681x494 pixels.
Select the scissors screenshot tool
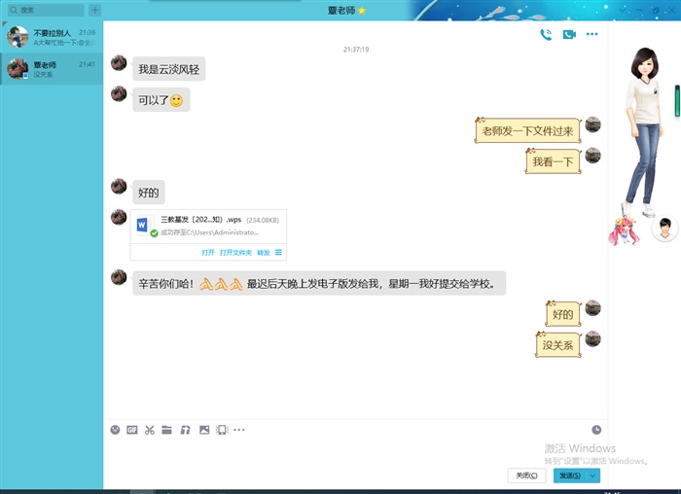pos(149,430)
